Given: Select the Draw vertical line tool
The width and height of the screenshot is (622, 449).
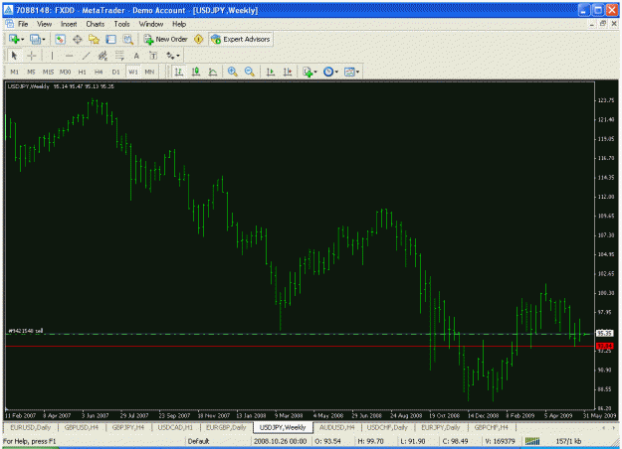Looking at the screenshot, I should pos(52,56).
